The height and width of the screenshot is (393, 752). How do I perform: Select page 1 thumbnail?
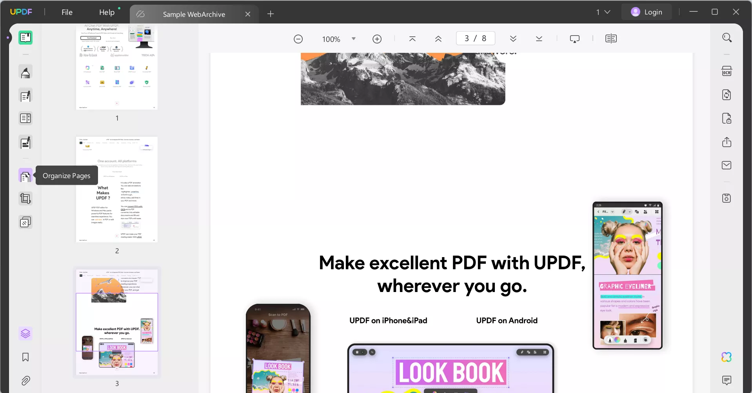tap(117, 67)
